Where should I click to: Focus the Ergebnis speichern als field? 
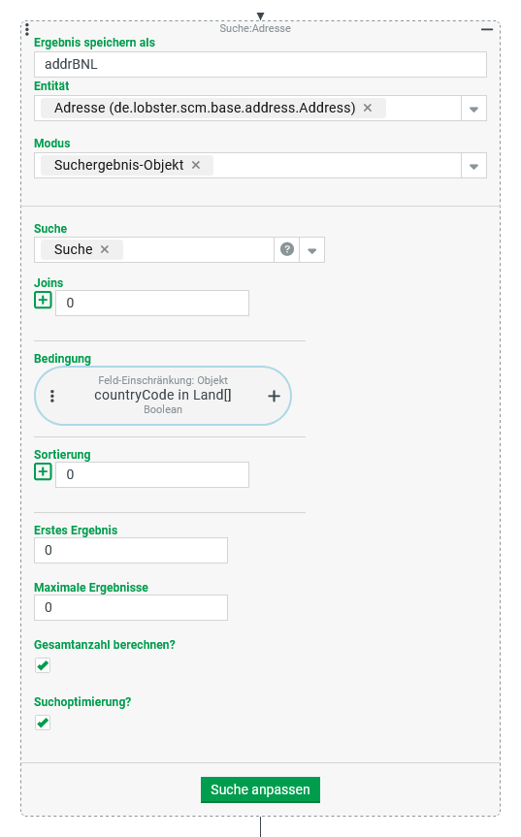point(260,65)
